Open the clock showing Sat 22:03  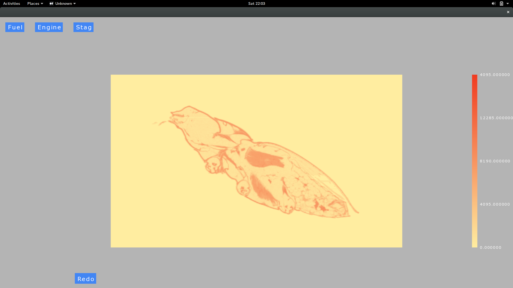coord(256,3)
